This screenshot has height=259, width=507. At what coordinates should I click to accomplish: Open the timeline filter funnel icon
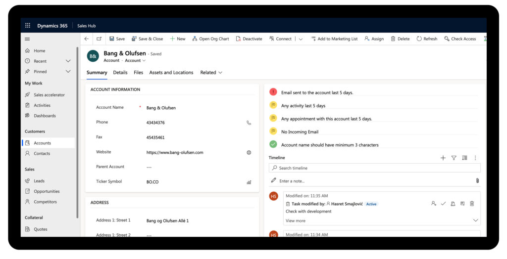[x=454, y=158]
